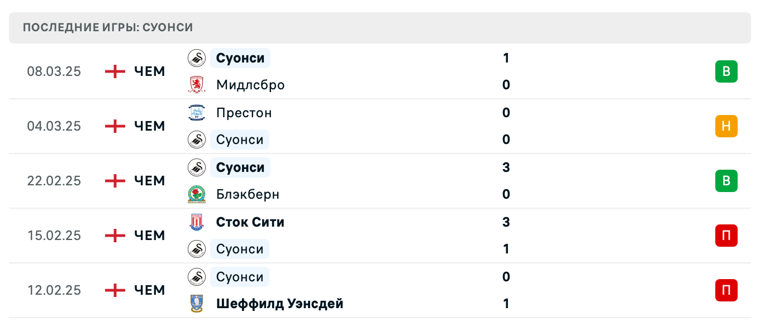Click the England flag icon next to 12.02.25
Viewport: 760px width, 326px height.
point(114,290)
